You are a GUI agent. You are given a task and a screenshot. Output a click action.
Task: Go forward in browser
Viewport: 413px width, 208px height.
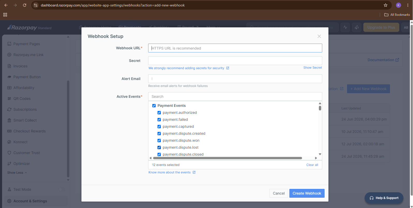tap(15, 5)
